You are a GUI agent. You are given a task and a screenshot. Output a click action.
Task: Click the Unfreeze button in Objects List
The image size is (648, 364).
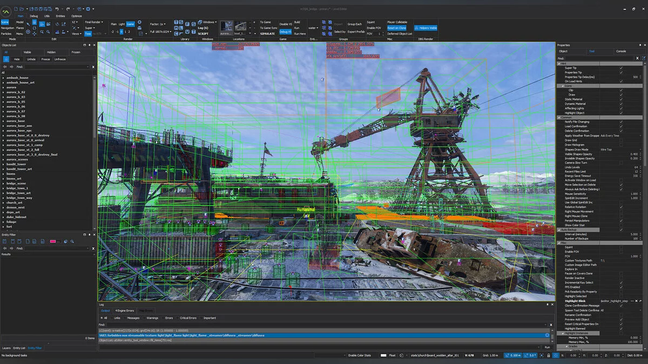60,59
